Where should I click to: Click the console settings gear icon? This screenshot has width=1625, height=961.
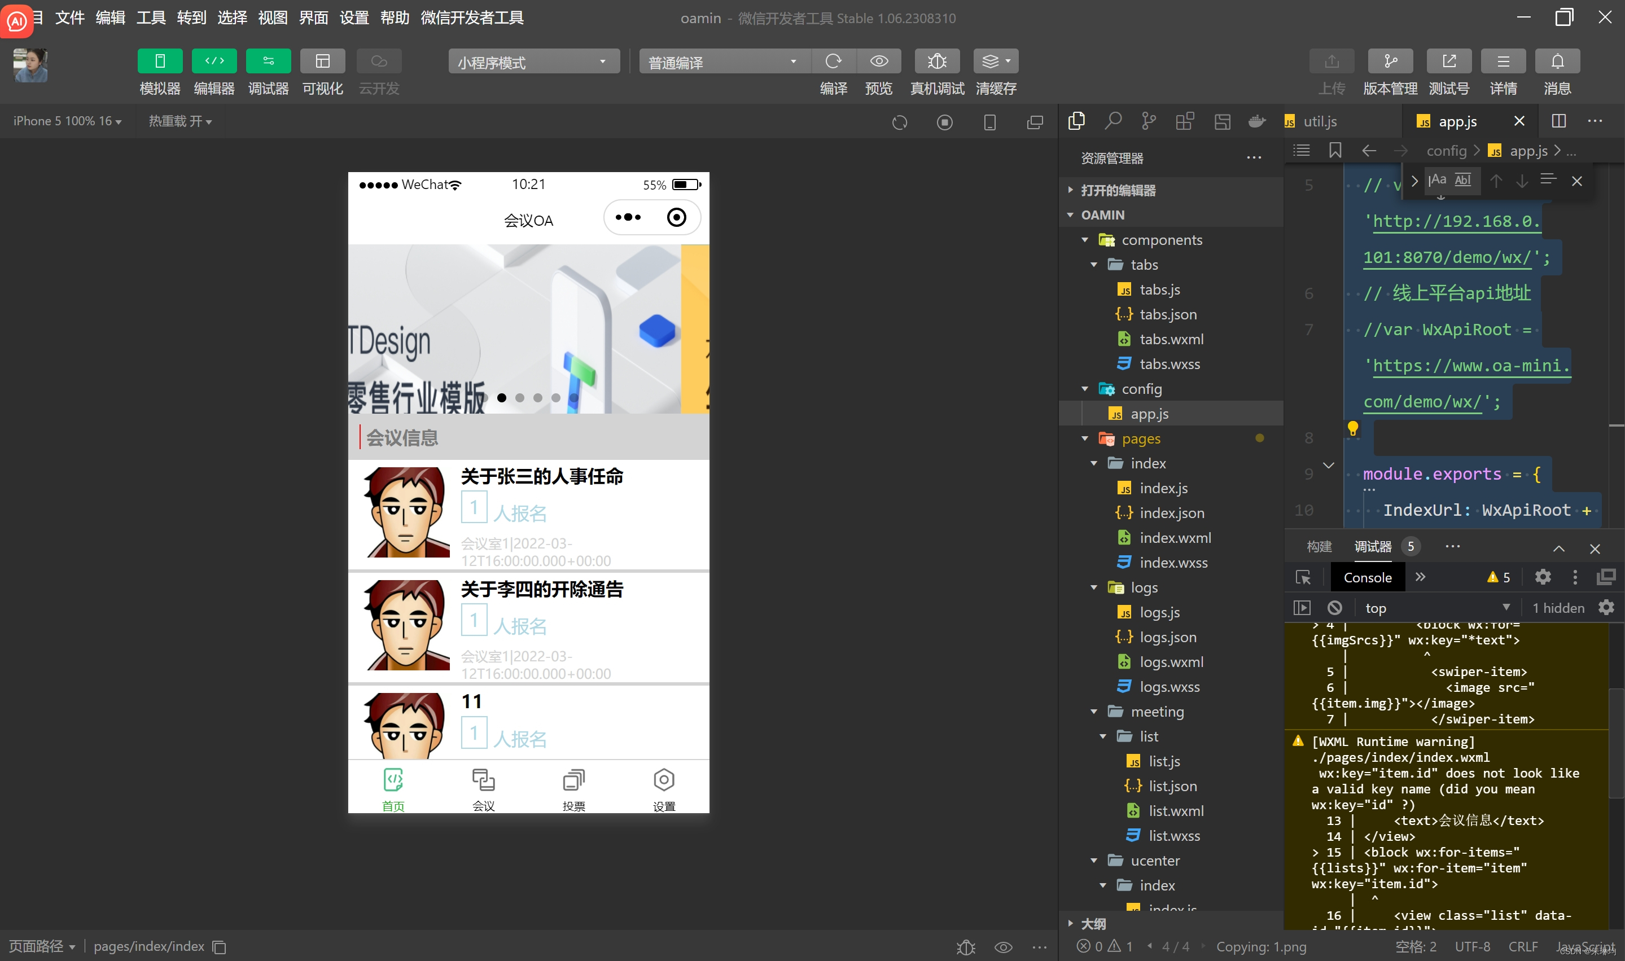pyautogui.click(x=1606, y=607)
